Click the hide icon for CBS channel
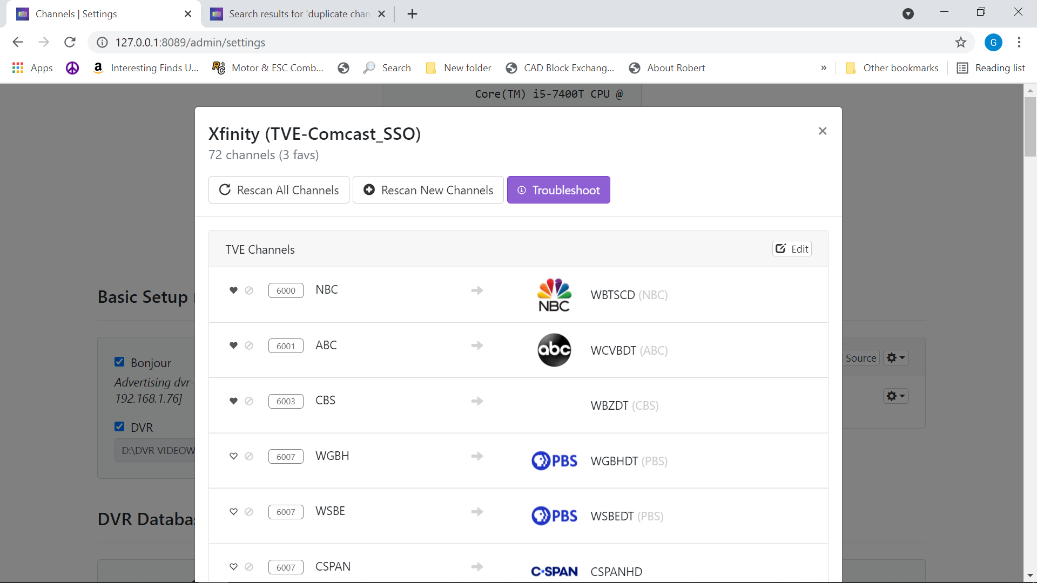Viewport: 1037px width, 583px height. (249, 401)
